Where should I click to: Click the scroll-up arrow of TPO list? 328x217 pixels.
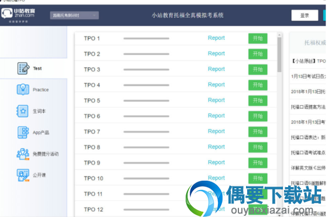(x=279, y=35)
